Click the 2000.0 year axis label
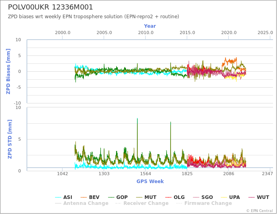The height and width of the screenshot is (214, 277). 63,33
